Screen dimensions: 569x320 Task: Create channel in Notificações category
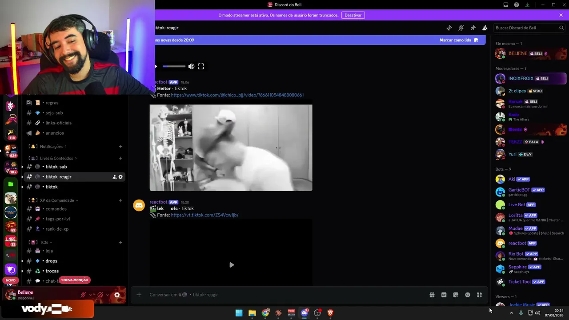click(x=120, y=147)
